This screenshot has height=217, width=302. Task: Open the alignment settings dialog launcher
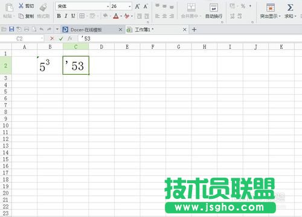tap(222, 22)
